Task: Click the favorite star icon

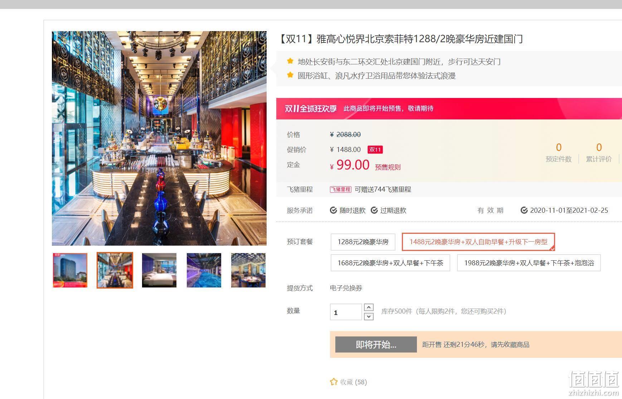Action: (x=334, y=382)
